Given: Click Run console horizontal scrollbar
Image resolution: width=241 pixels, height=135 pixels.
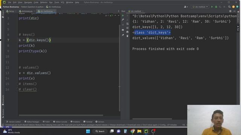Looking at the screenshot, I should (152, 119).
